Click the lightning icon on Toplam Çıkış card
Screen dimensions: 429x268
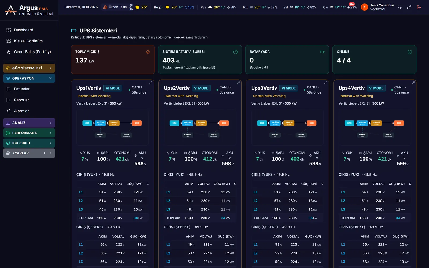click(x=148, y=52)
